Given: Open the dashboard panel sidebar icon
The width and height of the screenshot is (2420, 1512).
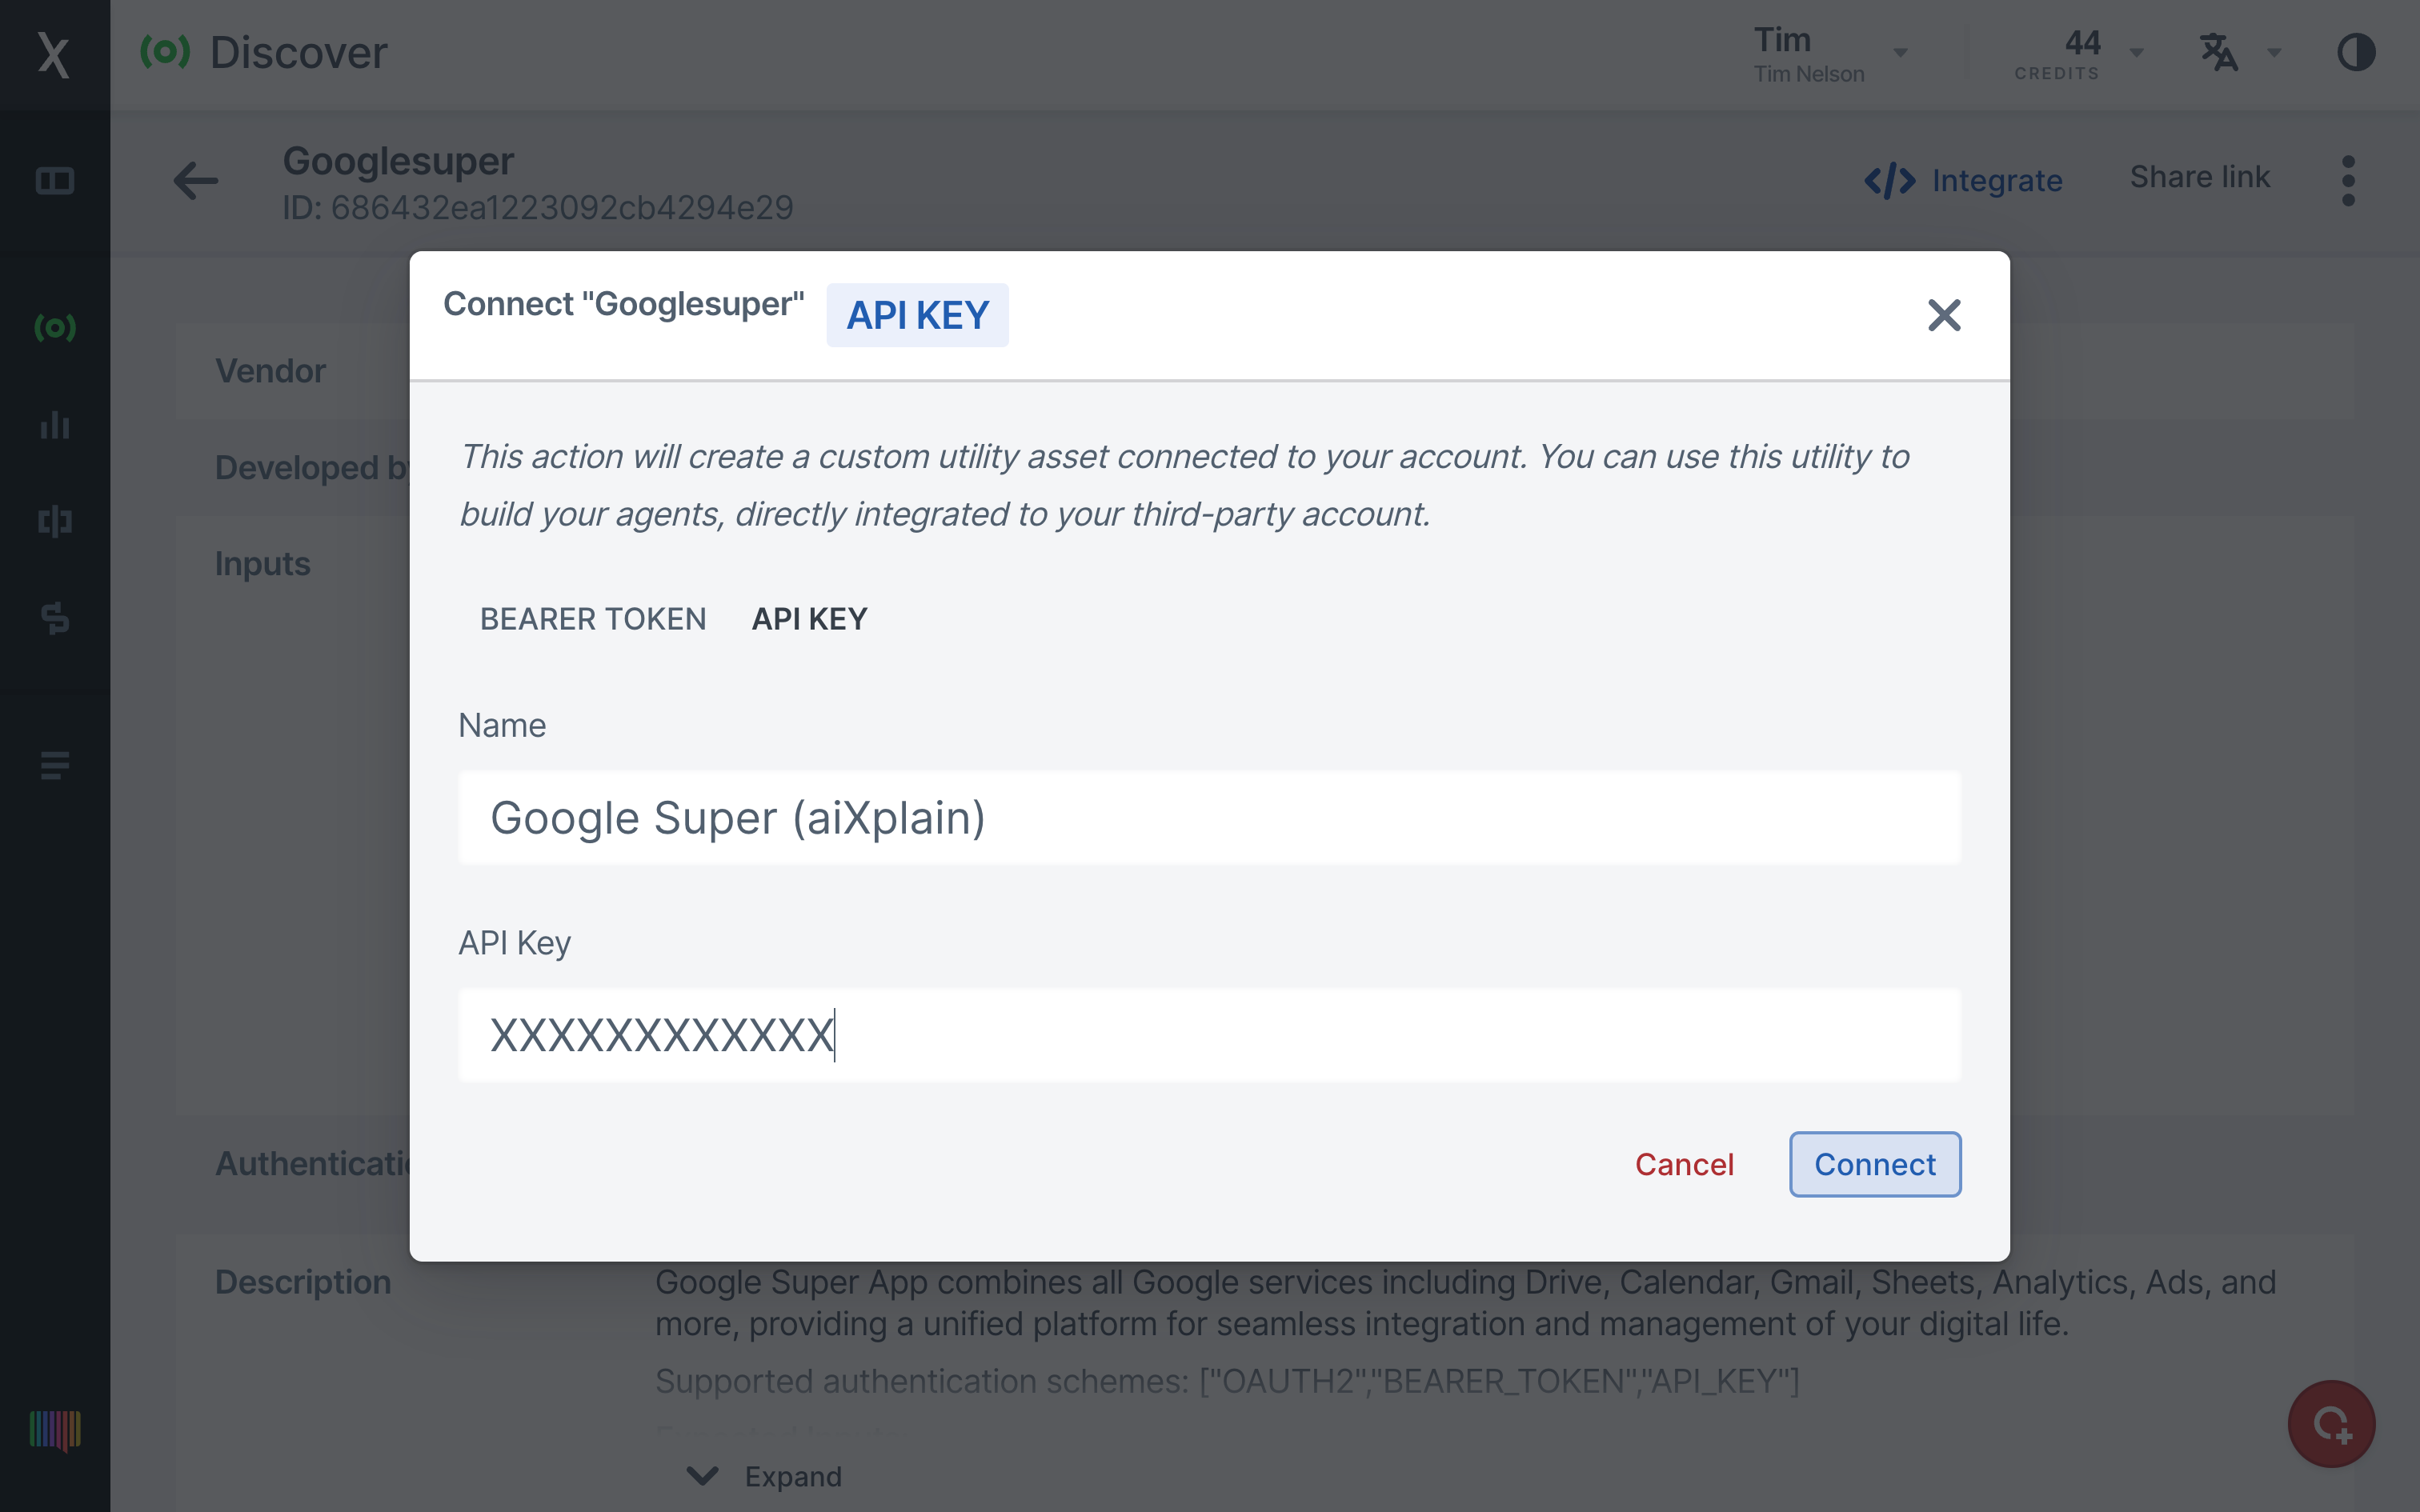Looking at the screenshot, I should [54, 181].
